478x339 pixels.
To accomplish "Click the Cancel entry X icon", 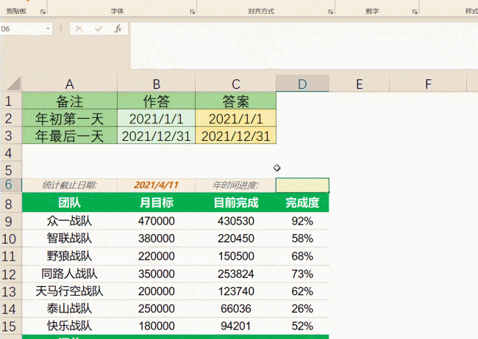I will [x=79, y=29].
